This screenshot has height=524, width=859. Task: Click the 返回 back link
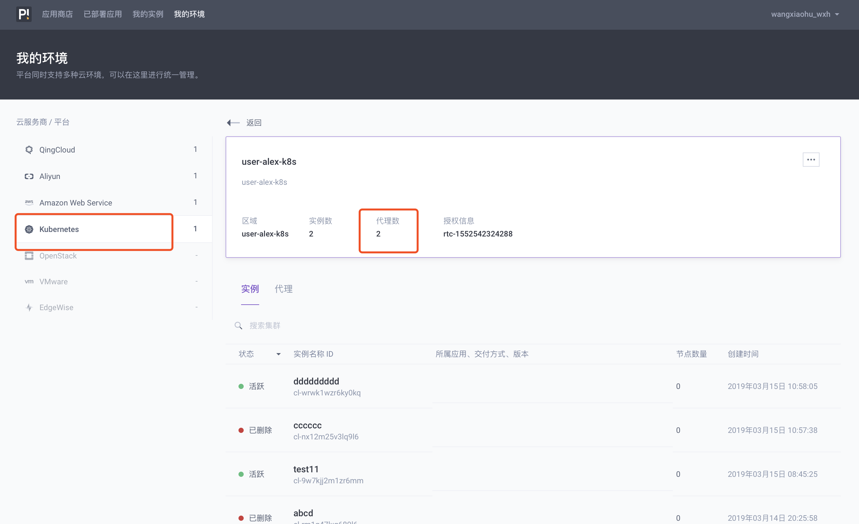coord(254,122)
